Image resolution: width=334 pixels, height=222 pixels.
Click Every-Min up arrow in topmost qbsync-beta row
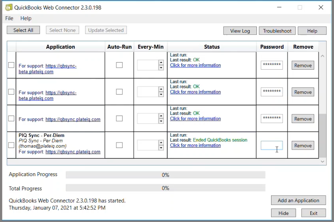pyautogui.click(x=161, y=63)
